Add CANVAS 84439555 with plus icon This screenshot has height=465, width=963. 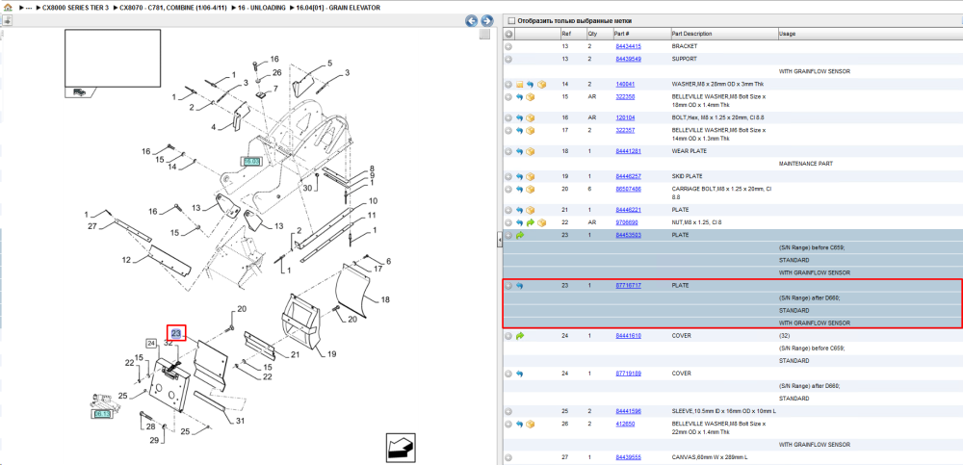[508, 457]
